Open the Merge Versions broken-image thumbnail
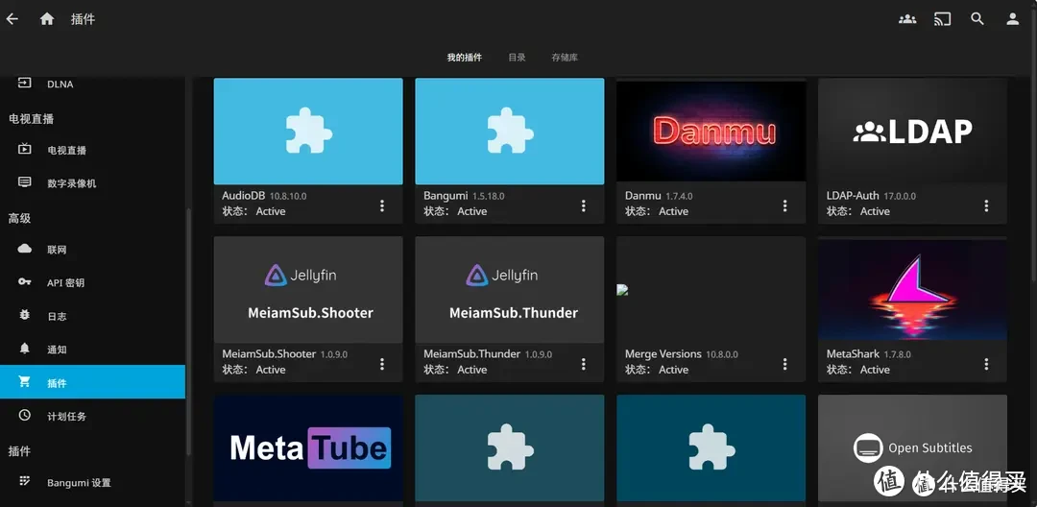 tap(711, 290)
